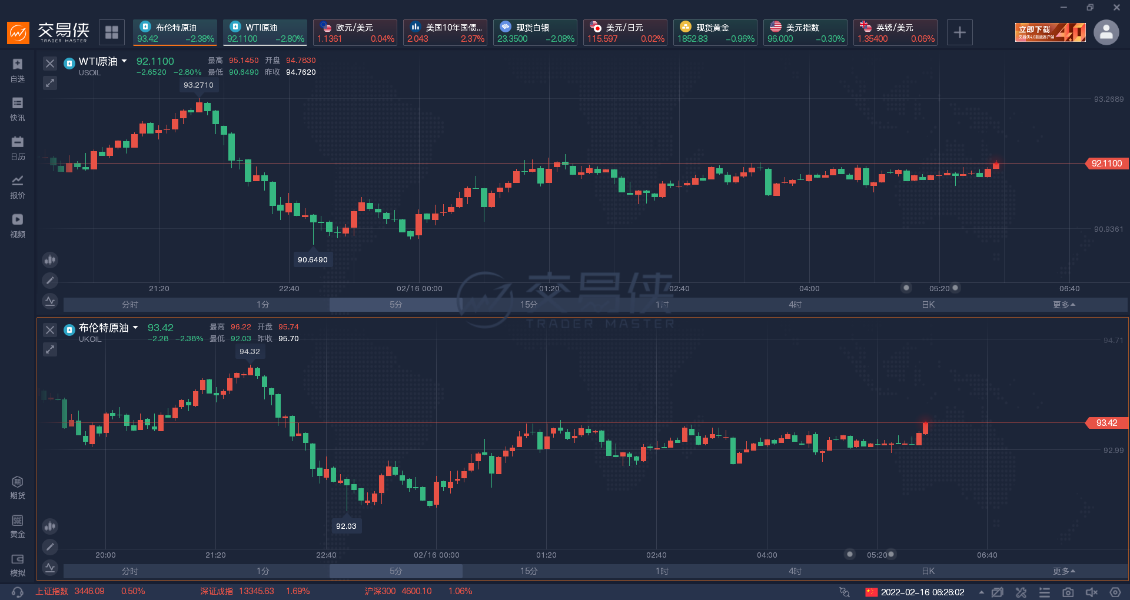Open the 自选 watchlist sidebar icon
Viewport: 1130px width, 600px height.
[x=18, y=69]
